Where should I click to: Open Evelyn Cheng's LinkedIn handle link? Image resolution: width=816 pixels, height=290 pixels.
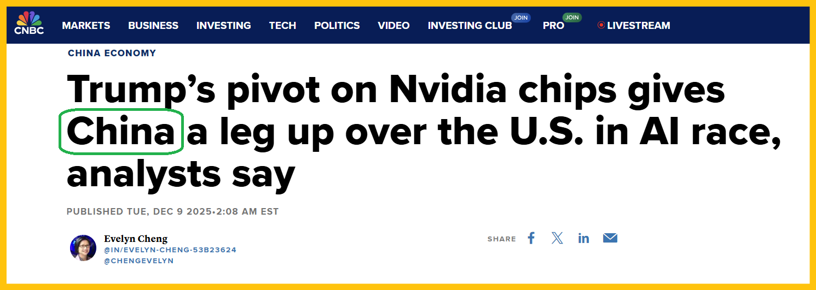point(170,250)
